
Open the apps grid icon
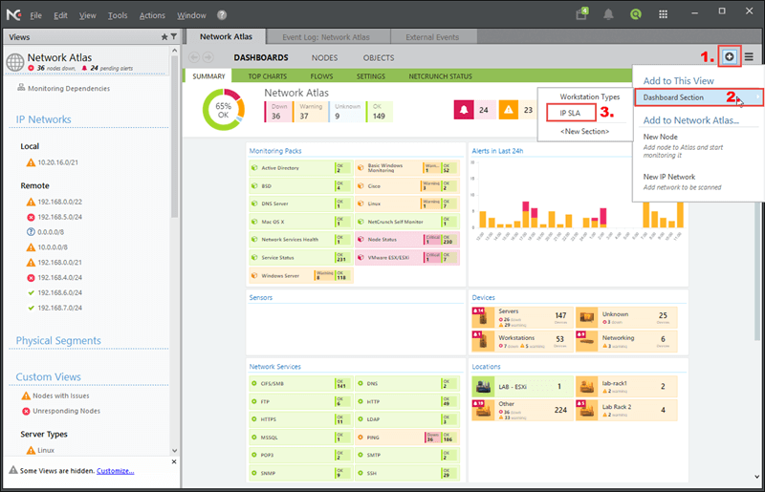(663, 14)
